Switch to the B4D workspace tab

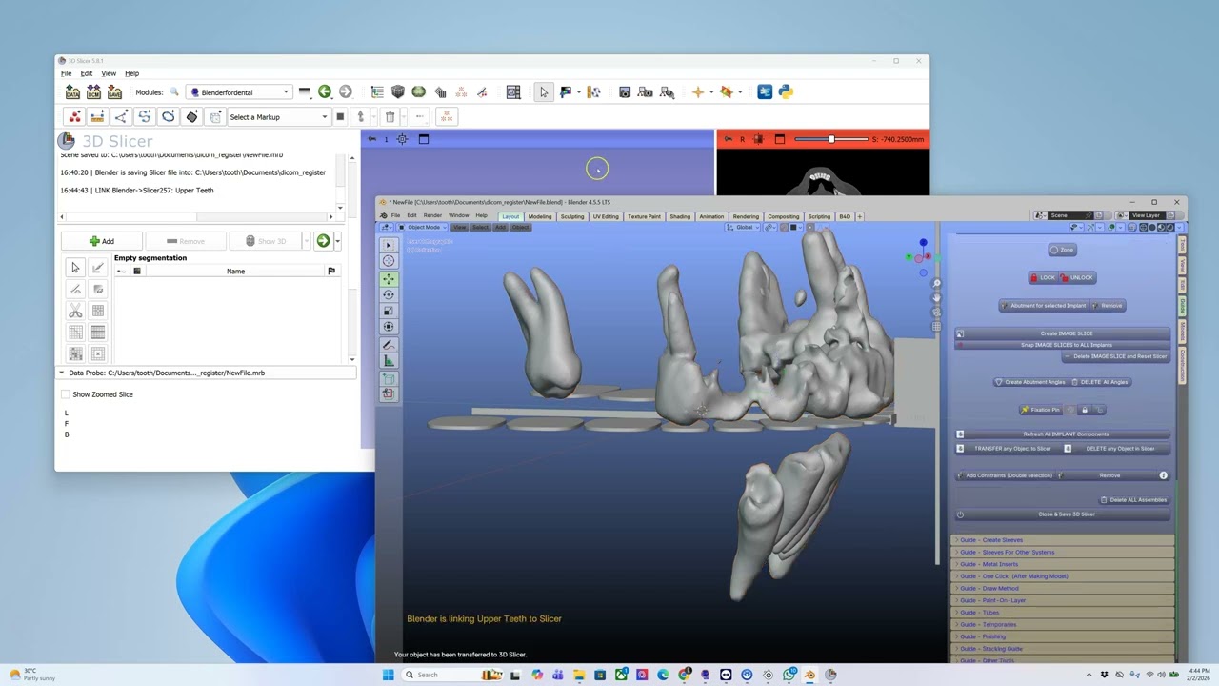845,216
